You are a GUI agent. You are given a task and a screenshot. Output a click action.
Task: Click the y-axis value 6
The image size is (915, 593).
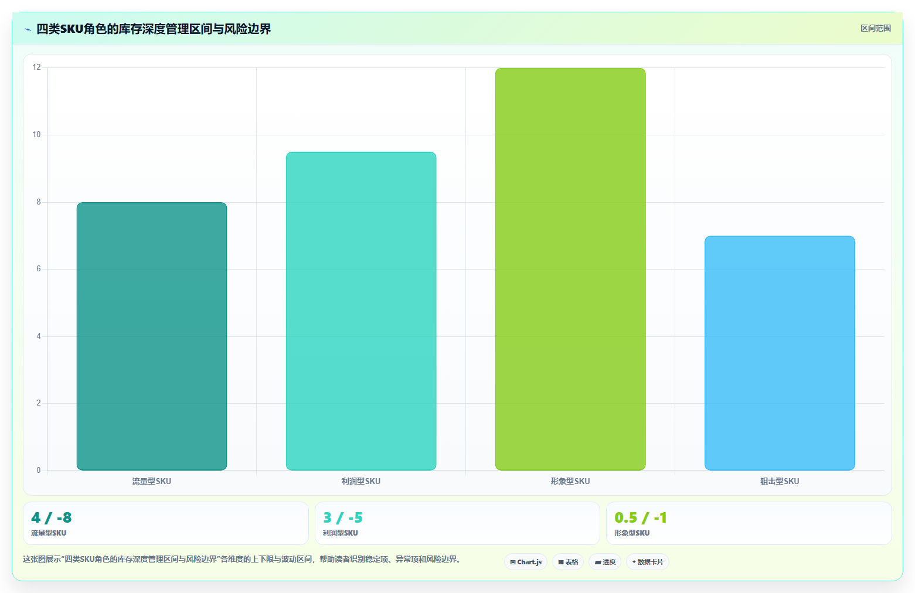coord(39,269)
